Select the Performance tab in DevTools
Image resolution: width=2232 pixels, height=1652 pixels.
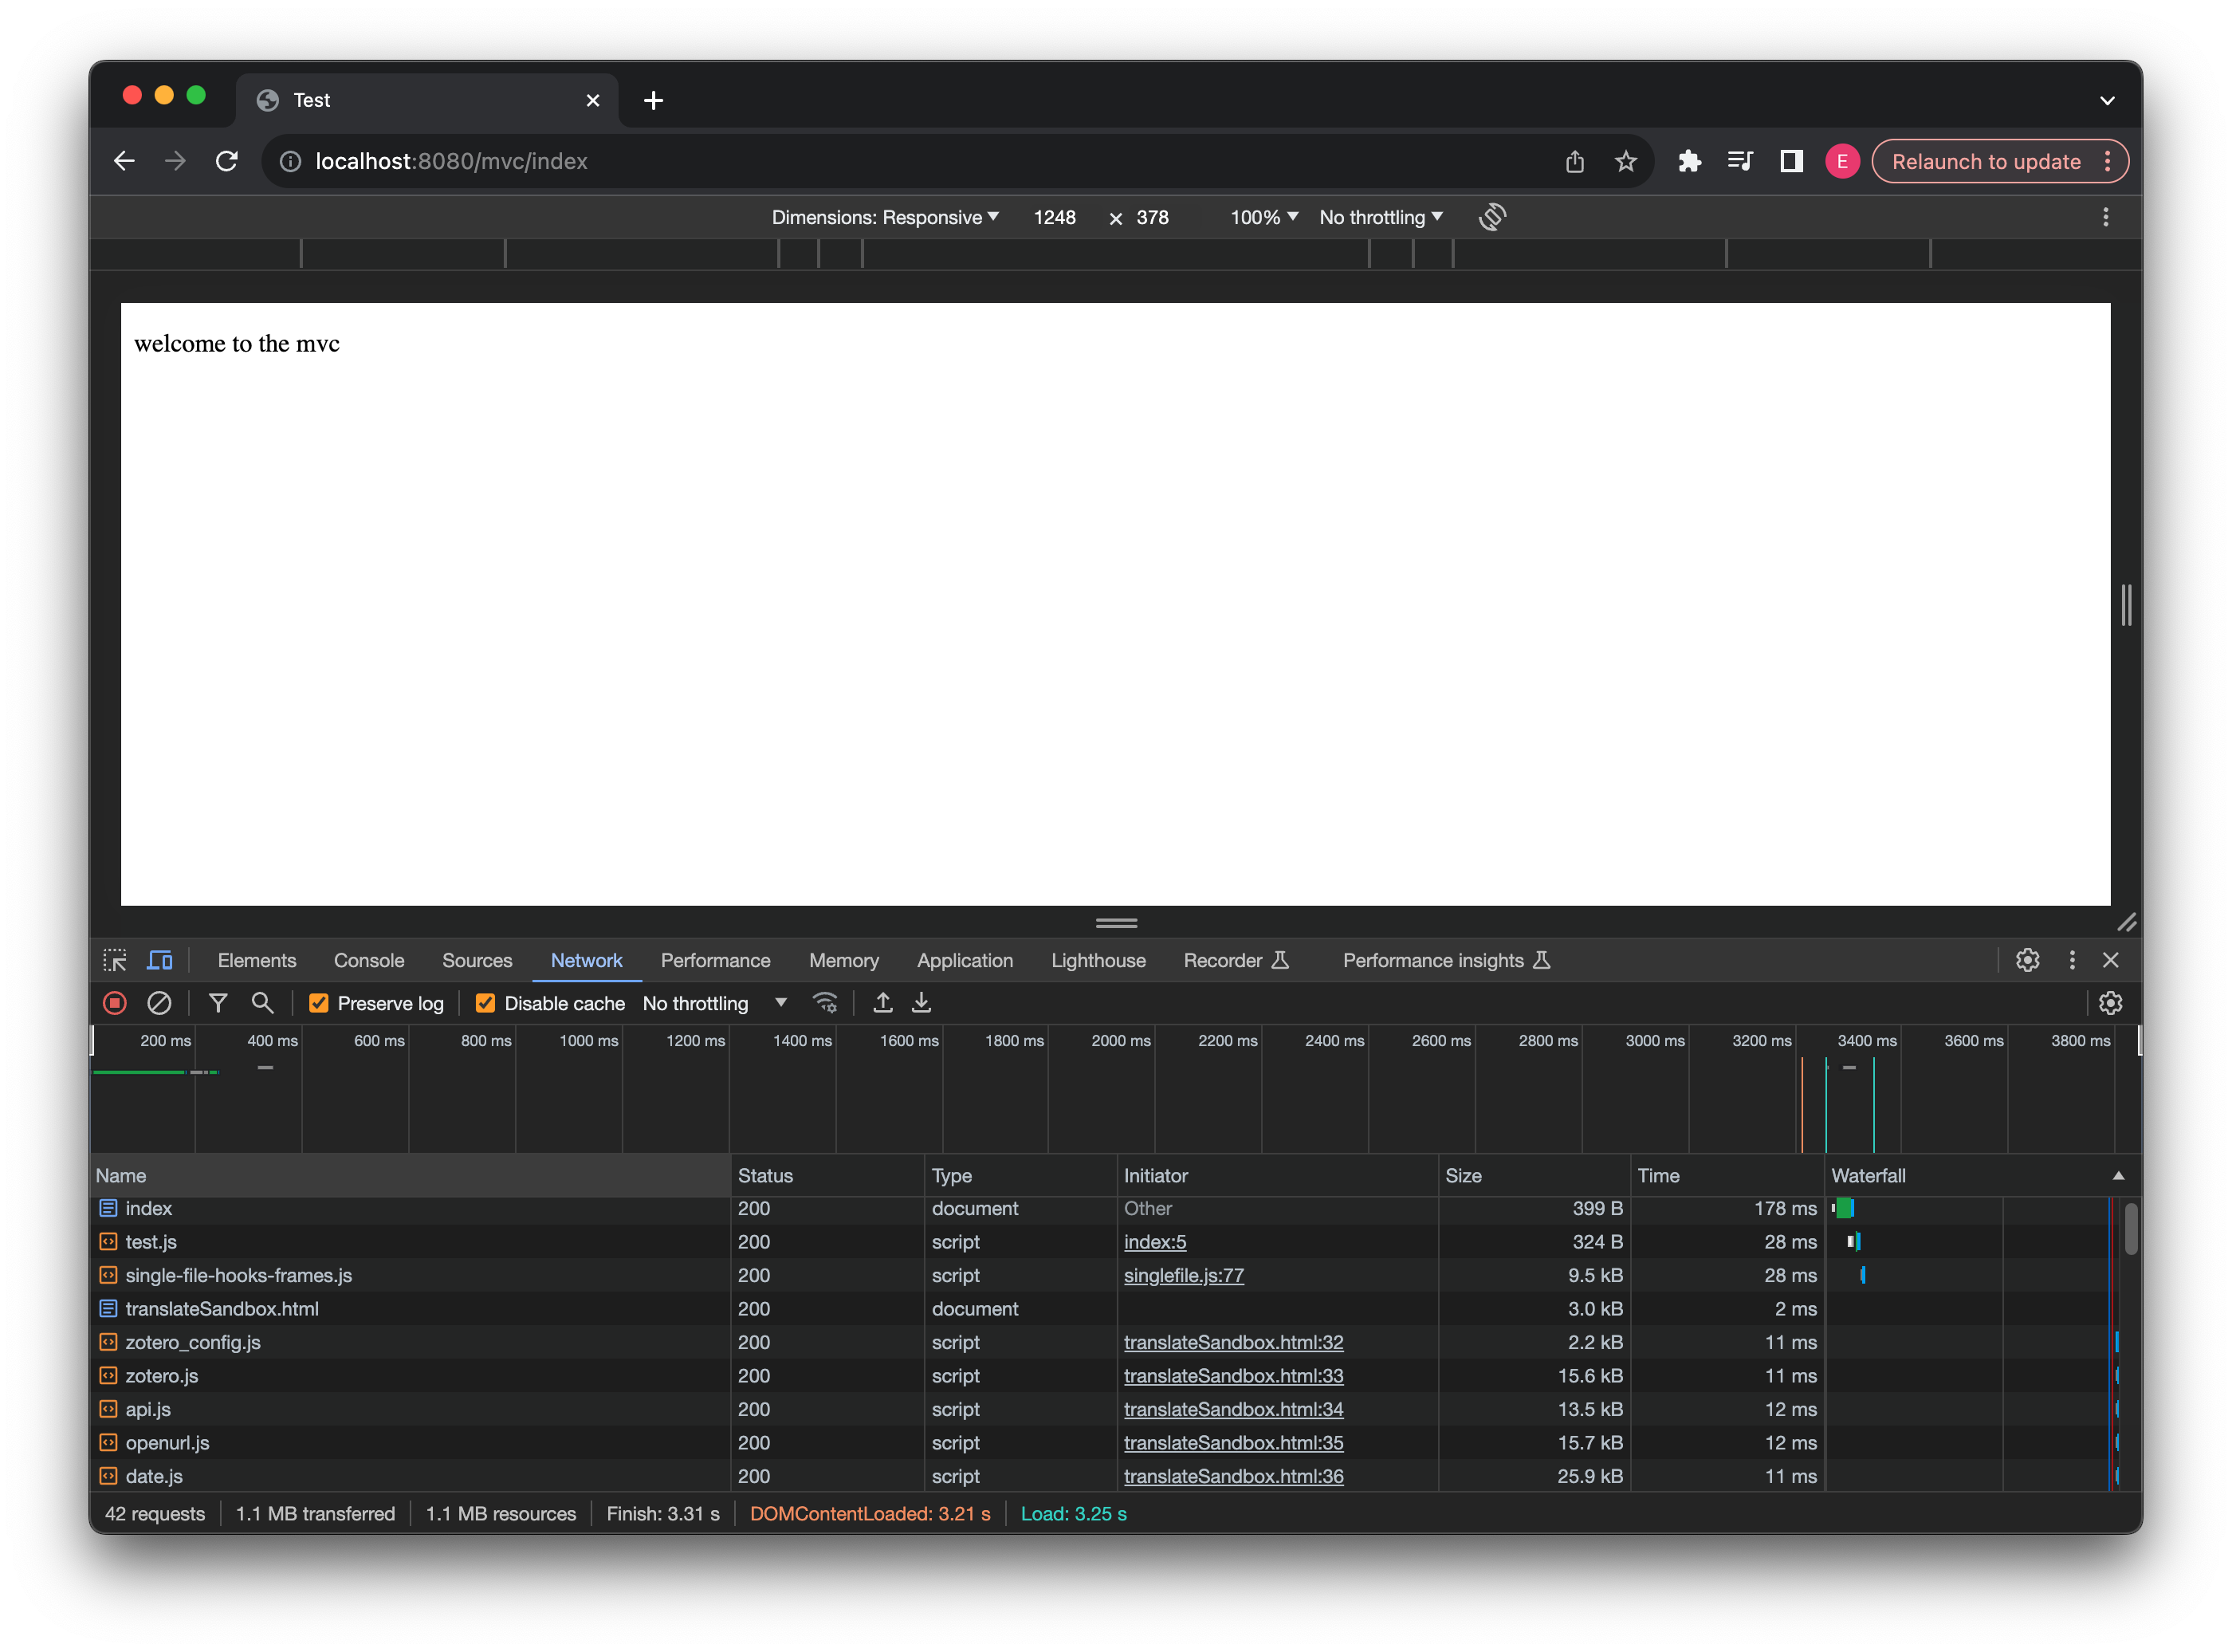[x=714, y=960]
